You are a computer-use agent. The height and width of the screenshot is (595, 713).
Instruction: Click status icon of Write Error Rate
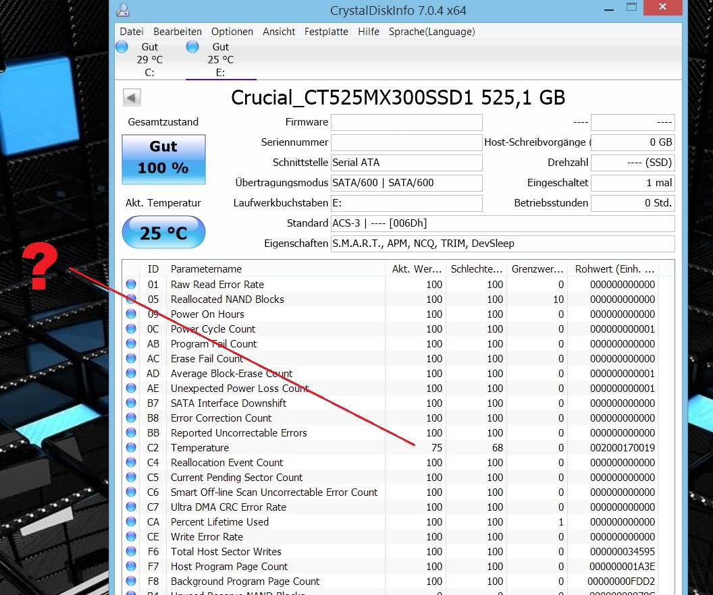(131, 536)
